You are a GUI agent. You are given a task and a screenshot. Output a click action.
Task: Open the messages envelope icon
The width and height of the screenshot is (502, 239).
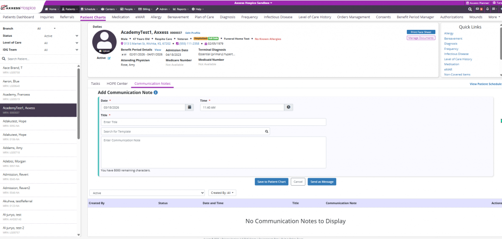(478, 9)
